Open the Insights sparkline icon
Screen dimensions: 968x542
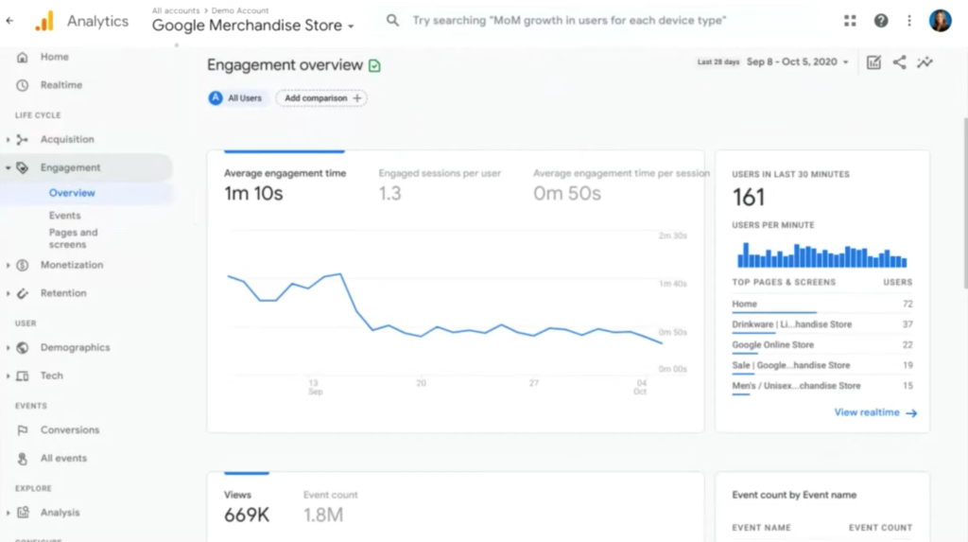(925, 62)
